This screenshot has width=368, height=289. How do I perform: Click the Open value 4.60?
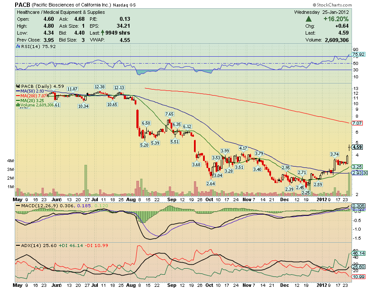pyautogui.click(x=48, y=19)
